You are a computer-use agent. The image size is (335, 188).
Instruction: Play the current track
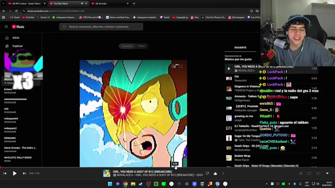click(15, 173)
